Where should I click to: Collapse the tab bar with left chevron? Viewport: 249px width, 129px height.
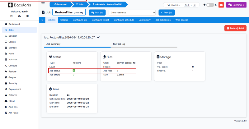click(x=42, y=20)
